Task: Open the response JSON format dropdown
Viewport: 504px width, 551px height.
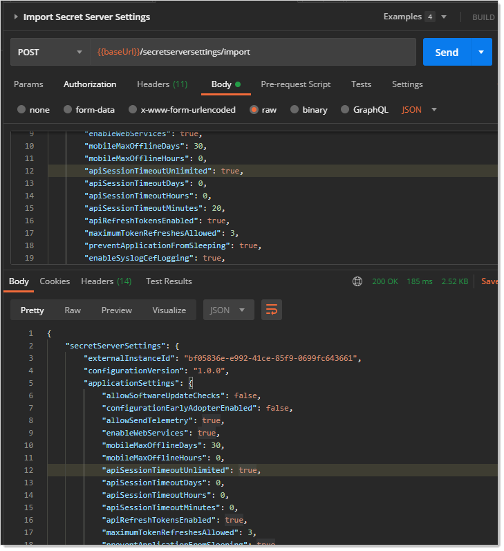Action: pyautogui.click(x=228, y=310)
